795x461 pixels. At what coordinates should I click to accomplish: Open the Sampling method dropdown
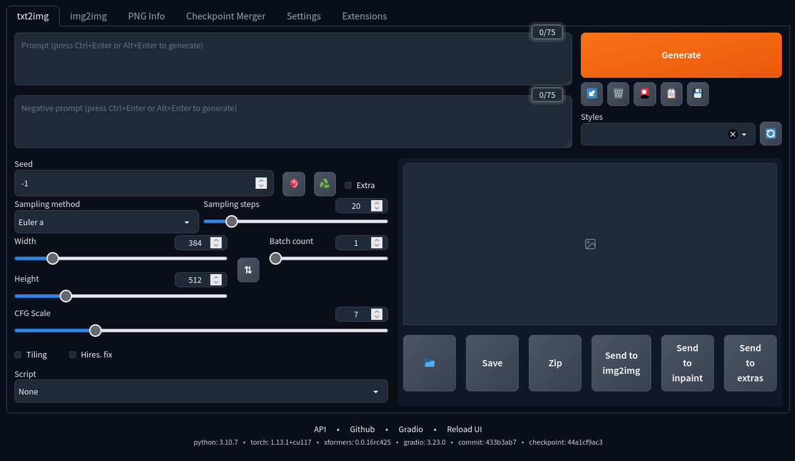pos(107,222)
